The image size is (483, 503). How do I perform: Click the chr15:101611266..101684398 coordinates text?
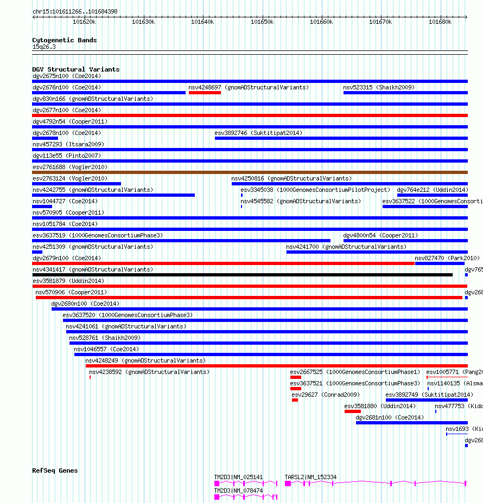pos(75,11)
